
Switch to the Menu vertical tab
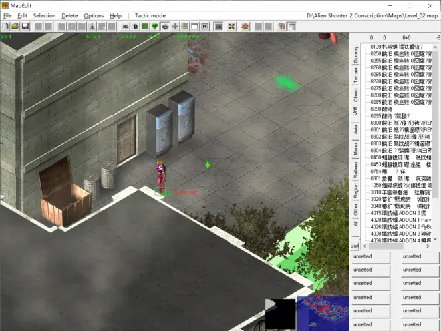[355, 149]
